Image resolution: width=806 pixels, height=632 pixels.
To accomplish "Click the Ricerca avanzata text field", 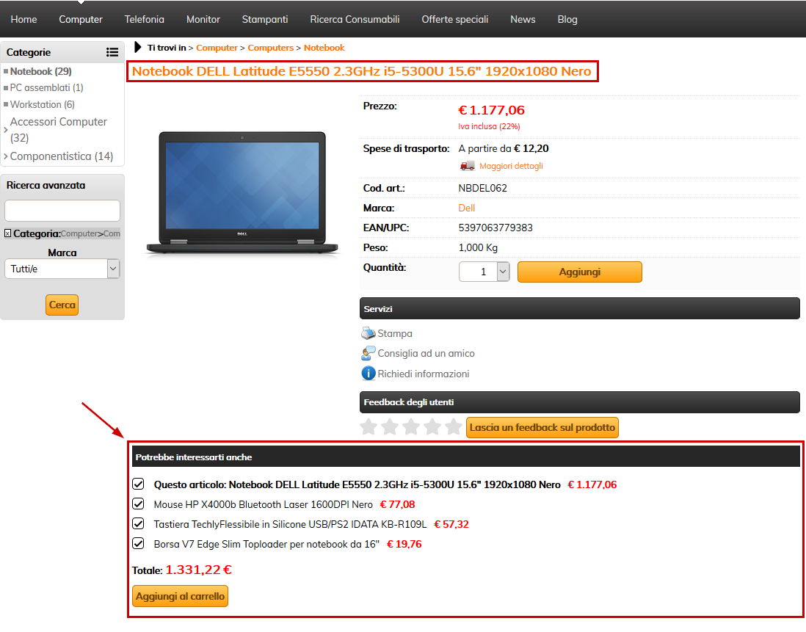I will tap(62, 211).
